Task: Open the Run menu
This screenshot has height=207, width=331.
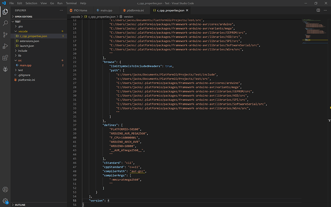Action: point(60,3)
